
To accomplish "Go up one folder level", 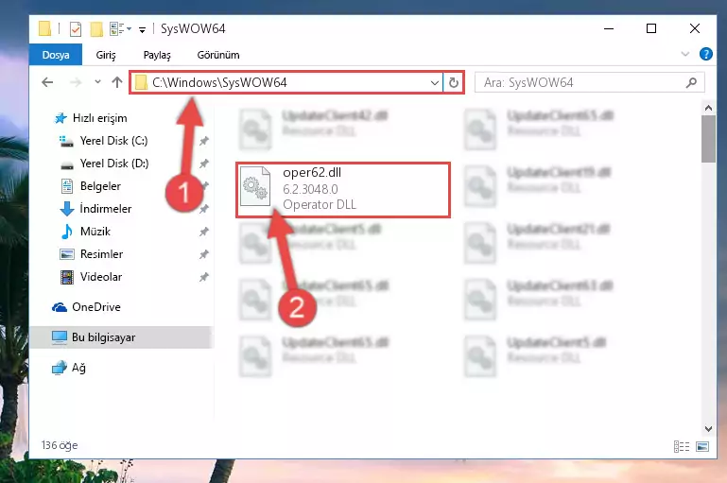I will (x=117, y=82).
